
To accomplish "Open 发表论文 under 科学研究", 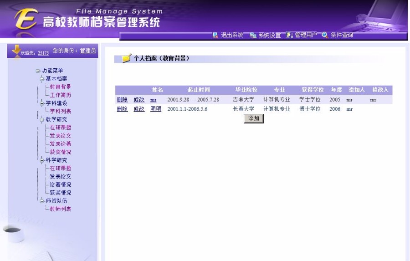I will click(61, 176).
